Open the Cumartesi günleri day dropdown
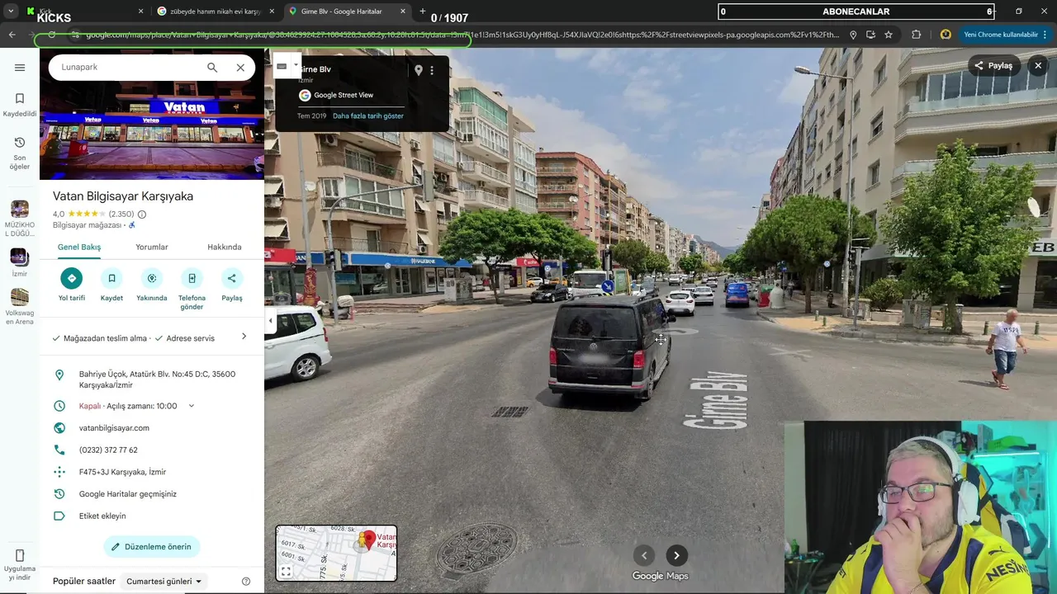 click(164, 582)
